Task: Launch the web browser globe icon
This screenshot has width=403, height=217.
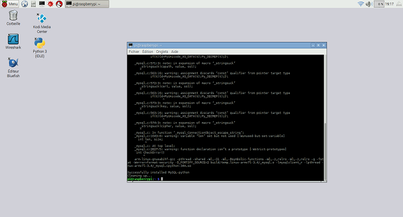Action: pyautogui.click(x=24, y=4)
